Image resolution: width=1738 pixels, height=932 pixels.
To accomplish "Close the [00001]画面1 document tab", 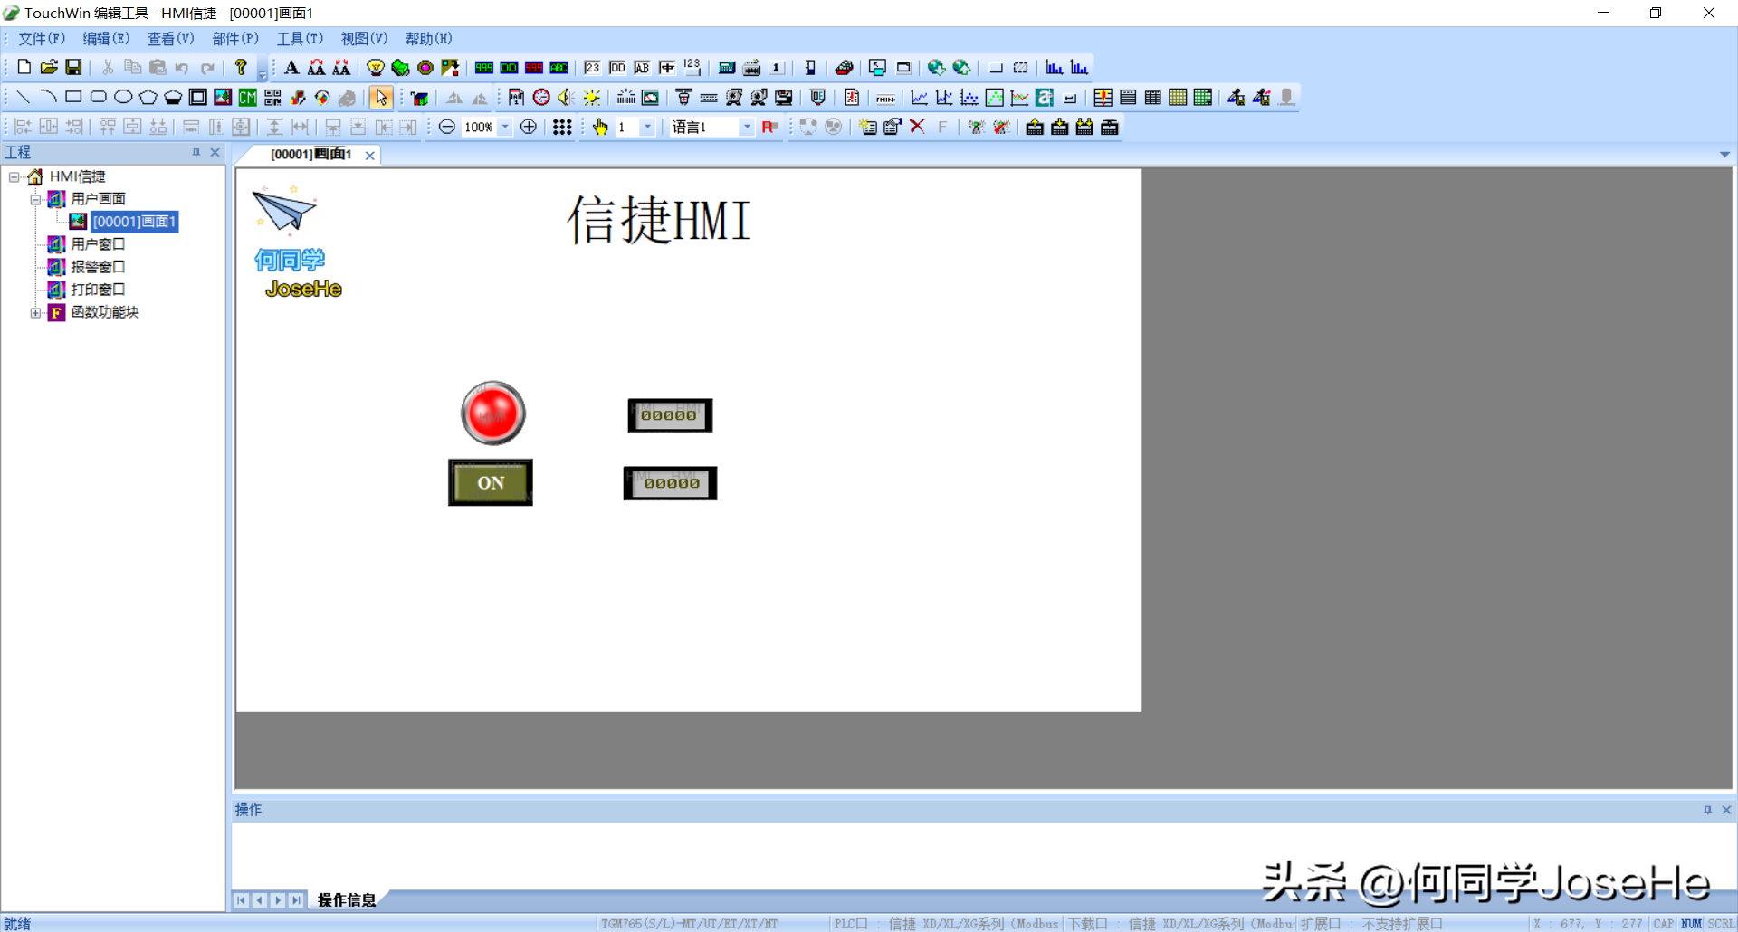I will point(370,156).
